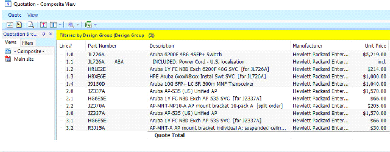Pin the Quotation Browser panel
The width and height of the screenshot is (390, 152).
coord(44,34)
